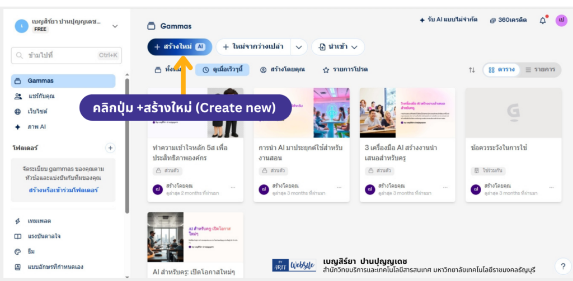This screenshot has height=281, width=573.
Task: Open the ข้อควรระวังในการใช้ placeholder thumbnail
Action: pos(514,112)
